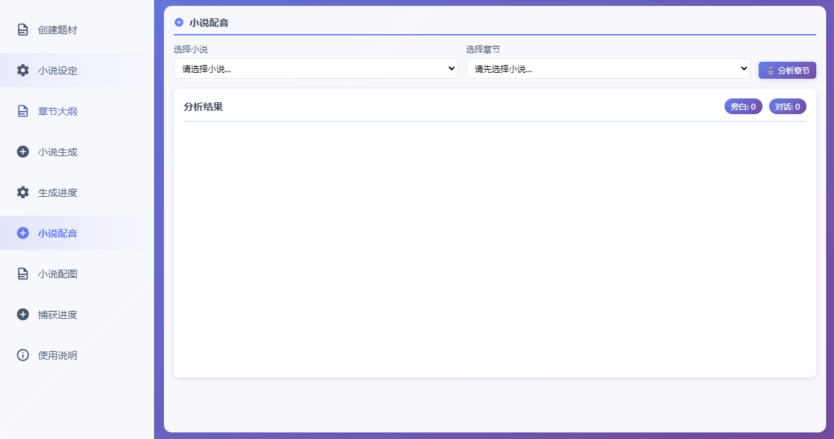Open the 使用说明 menu entry
The height and width of the screenshot is (439, 834).
[58, 355]
